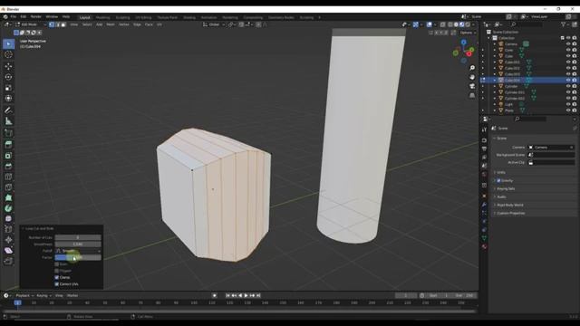Select the Select Box tool
The image size is (580, 326).
(x=8, y=44)
